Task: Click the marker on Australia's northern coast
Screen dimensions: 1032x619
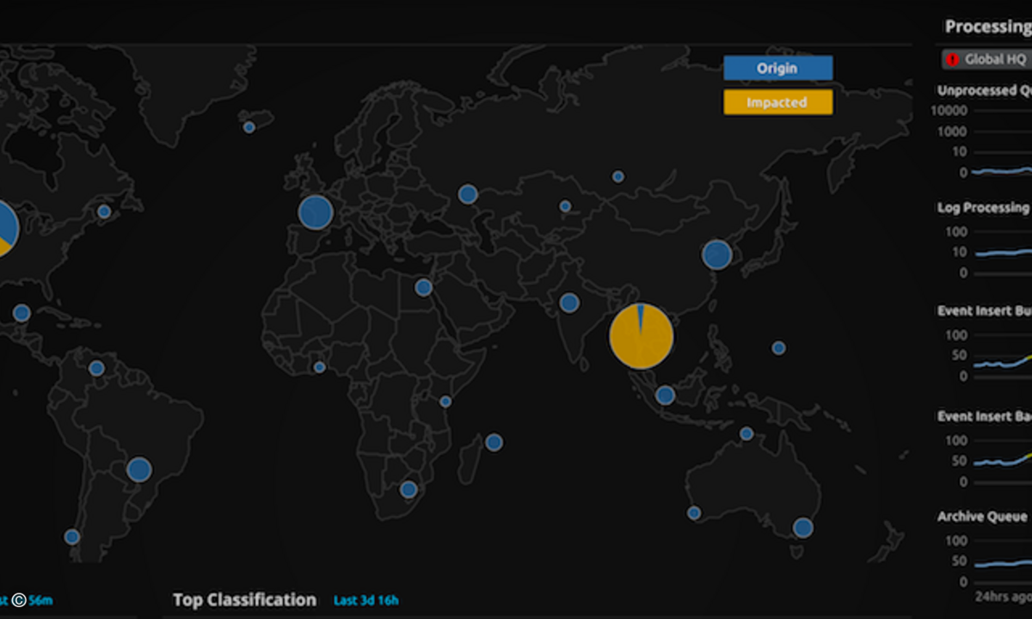Action: pyautogui.click(x=746, y=433)
